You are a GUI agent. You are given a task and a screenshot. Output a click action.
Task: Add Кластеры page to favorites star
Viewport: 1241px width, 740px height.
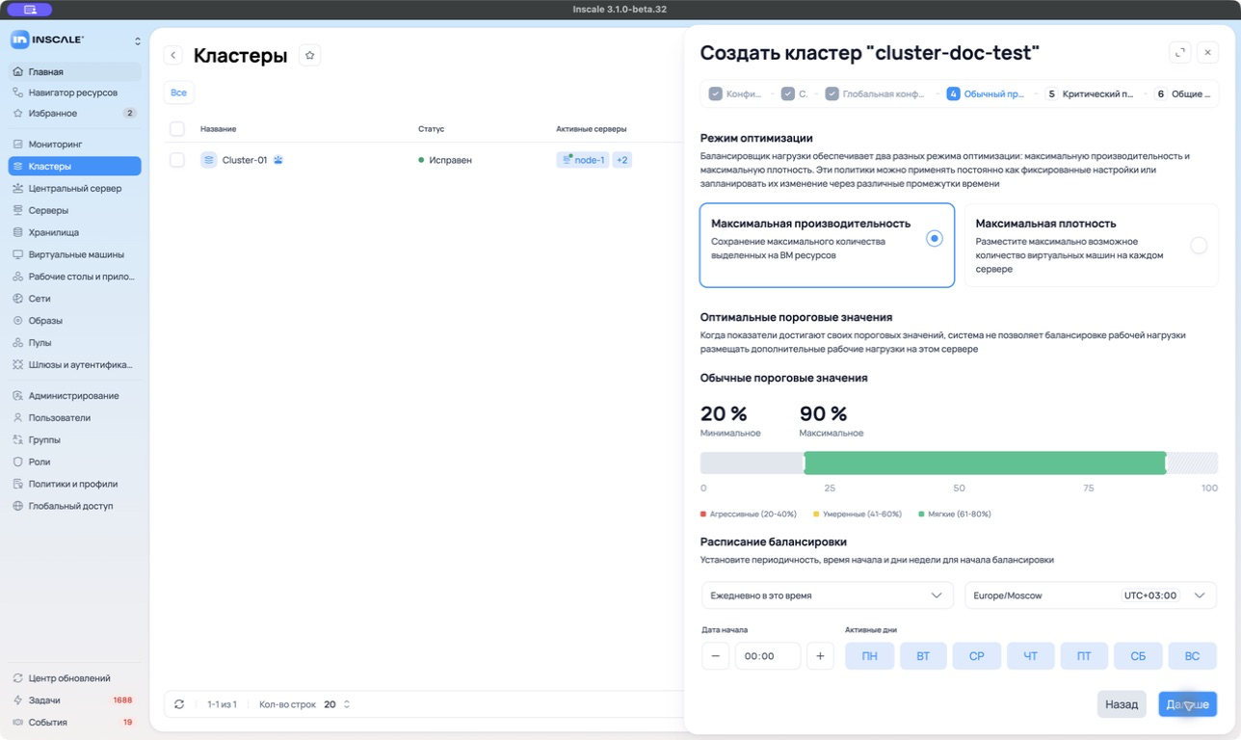(x=309, y=56)
